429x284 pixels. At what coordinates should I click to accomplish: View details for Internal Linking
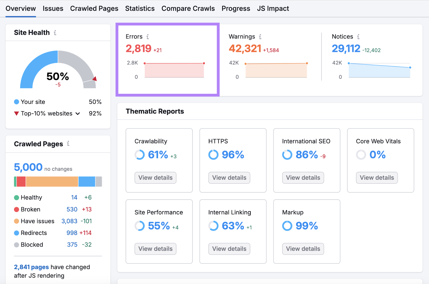pyautogui.click(x=229, y=249)
